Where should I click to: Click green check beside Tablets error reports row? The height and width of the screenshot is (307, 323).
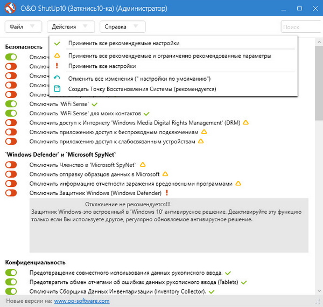click(244, 282)
